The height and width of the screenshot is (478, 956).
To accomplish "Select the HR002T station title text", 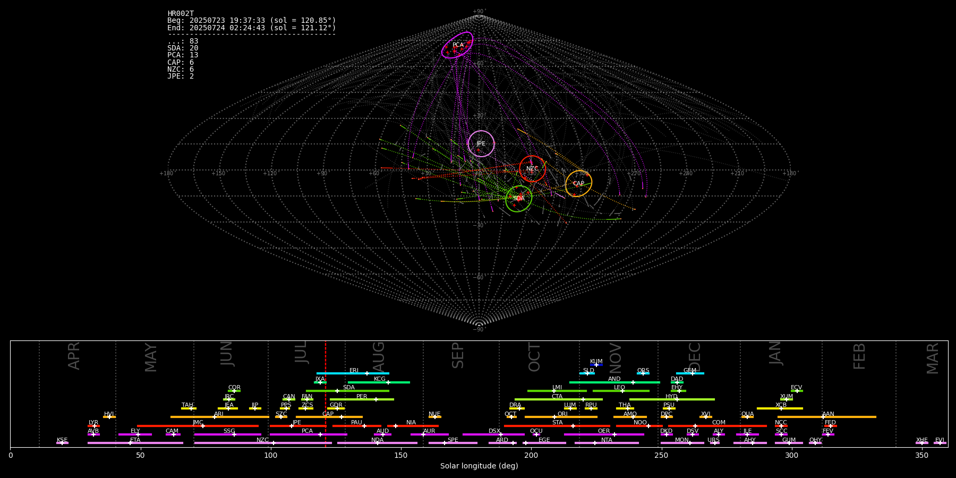I will pyautogui.click(x=181, y=14).
